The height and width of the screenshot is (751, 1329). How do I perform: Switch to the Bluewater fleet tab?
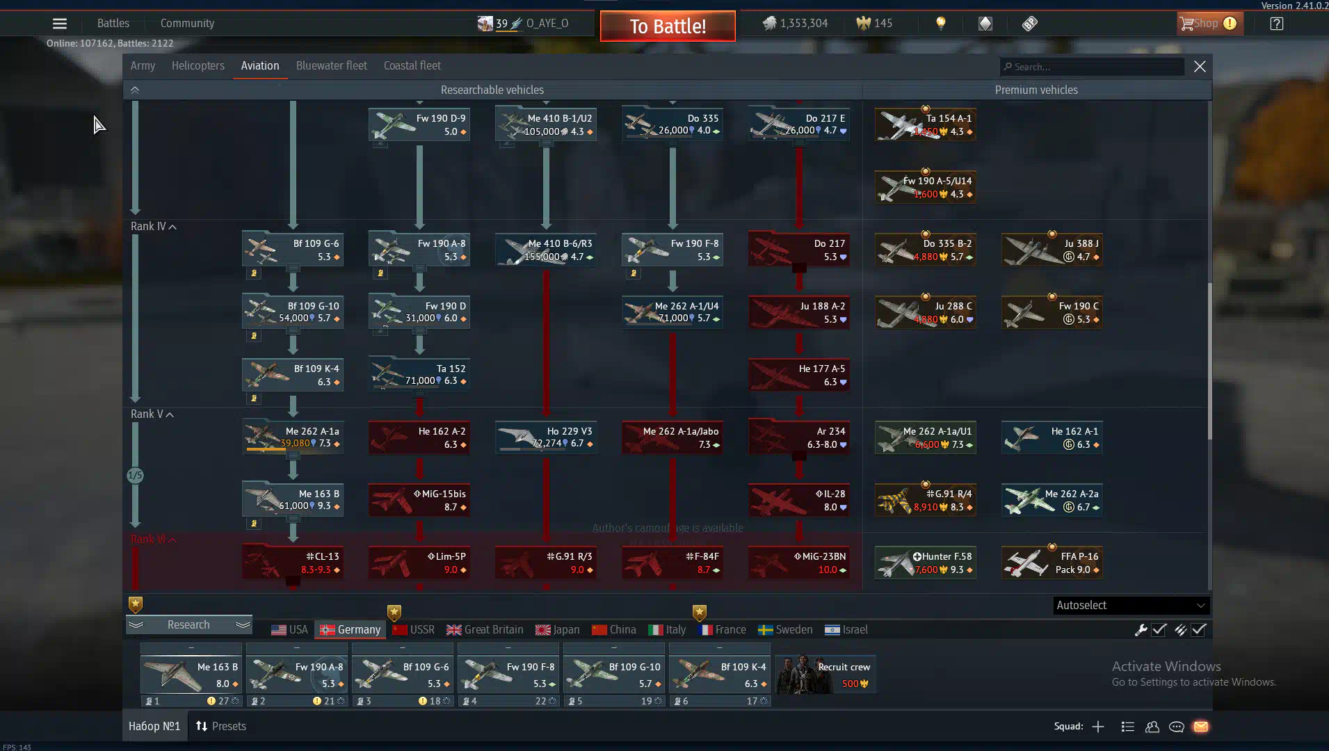pyautogui.click(x=332, y=65)
